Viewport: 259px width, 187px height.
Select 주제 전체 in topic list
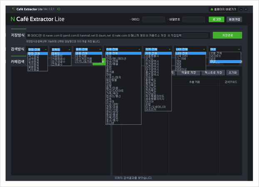coord(123,53)
